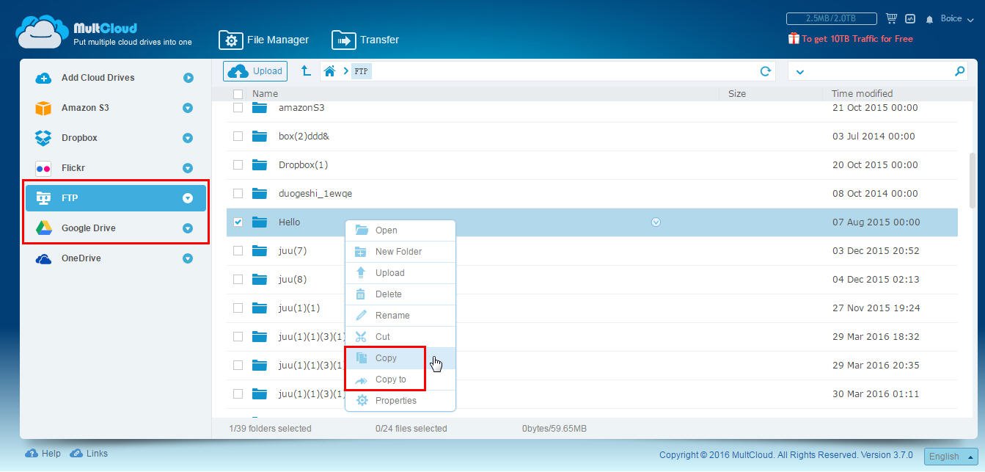Click the FTP breadcrumb
Screen dimensions: 985x472
(362, 71)
